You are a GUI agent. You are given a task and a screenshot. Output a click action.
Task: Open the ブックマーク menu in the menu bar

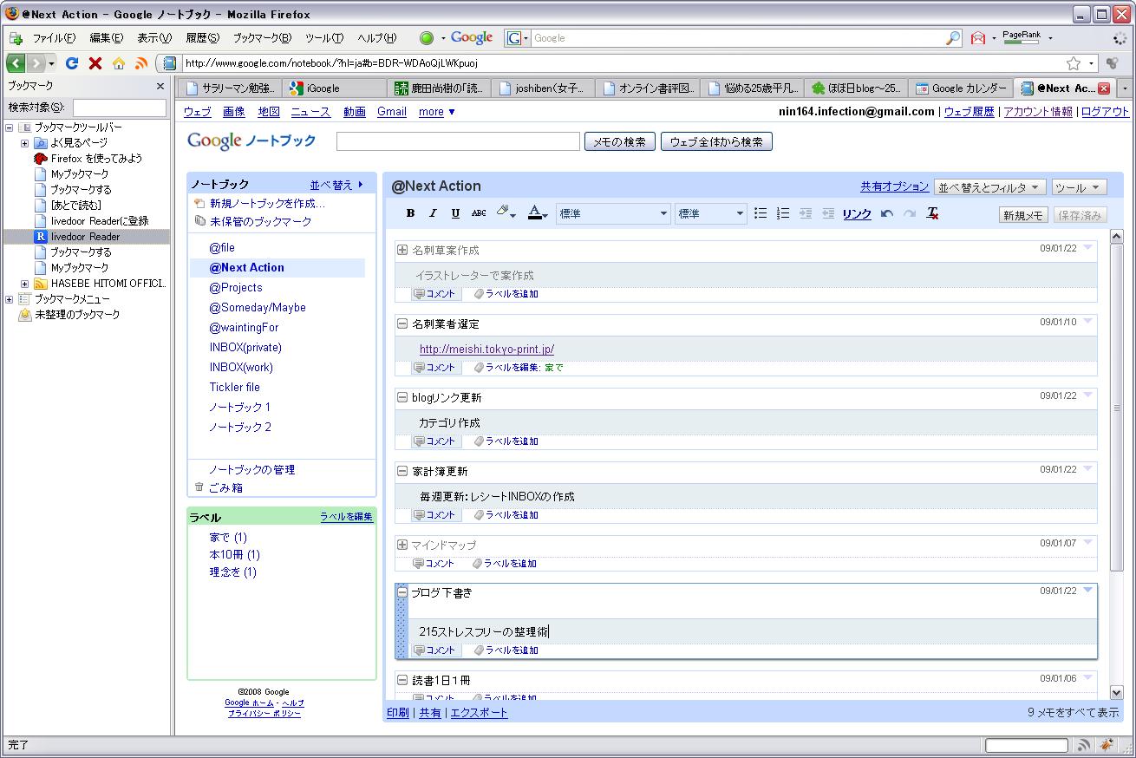[x=262, y=38]
